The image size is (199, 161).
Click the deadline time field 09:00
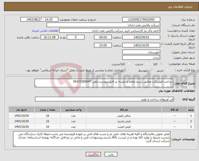coord(103,37)
